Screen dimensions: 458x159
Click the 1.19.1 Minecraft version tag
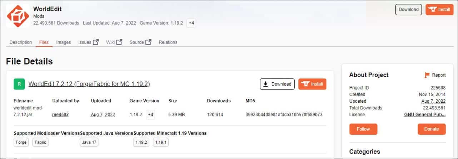pyautogui.click(x=161, y=142)
